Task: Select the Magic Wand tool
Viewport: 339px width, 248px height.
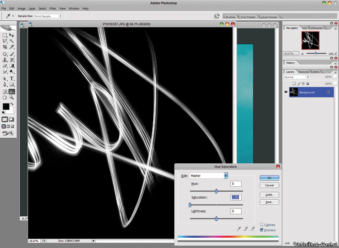Action: pyautogui.click(x=12, y=41)
